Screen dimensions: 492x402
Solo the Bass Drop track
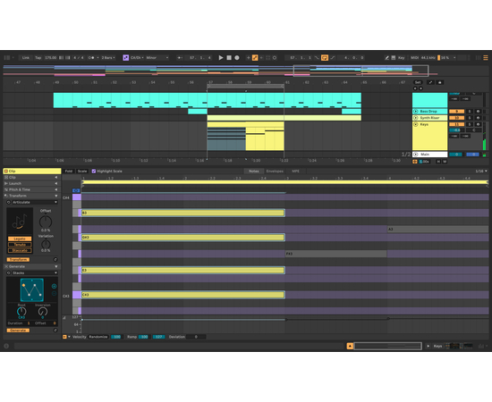(x=470, y=112)
